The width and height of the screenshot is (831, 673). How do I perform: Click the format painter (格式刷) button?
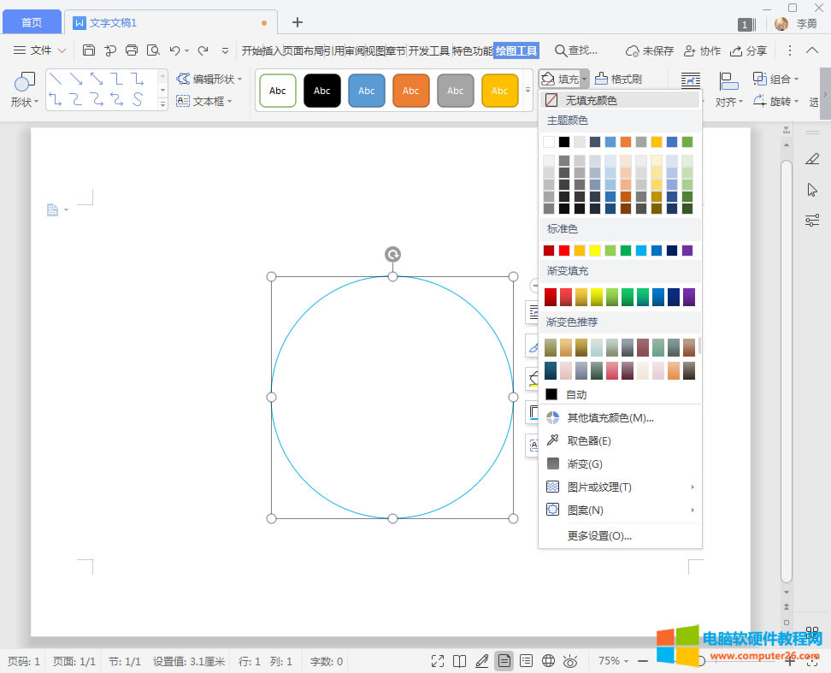pyautogui.click(x=618, y=79)
